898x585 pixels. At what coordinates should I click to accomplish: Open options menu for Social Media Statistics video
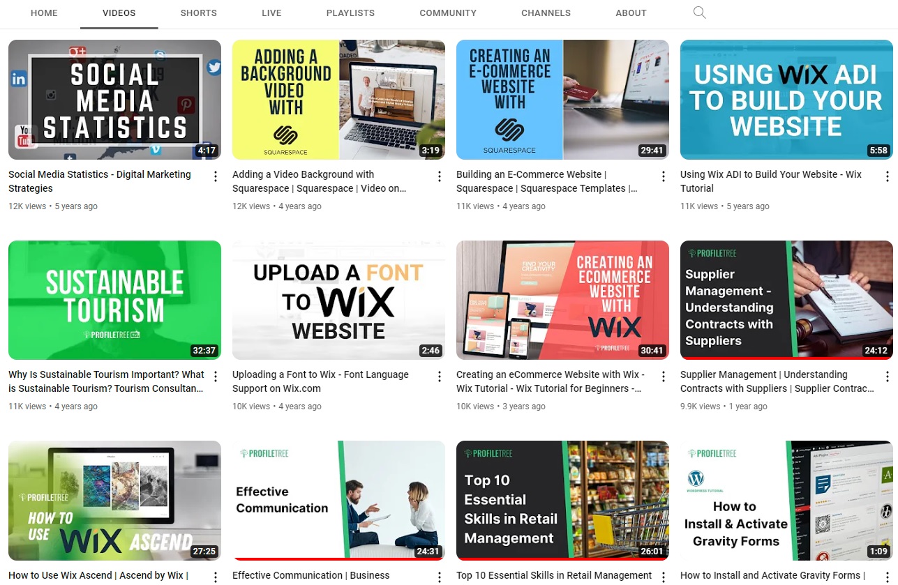click(x=216, y=176)
